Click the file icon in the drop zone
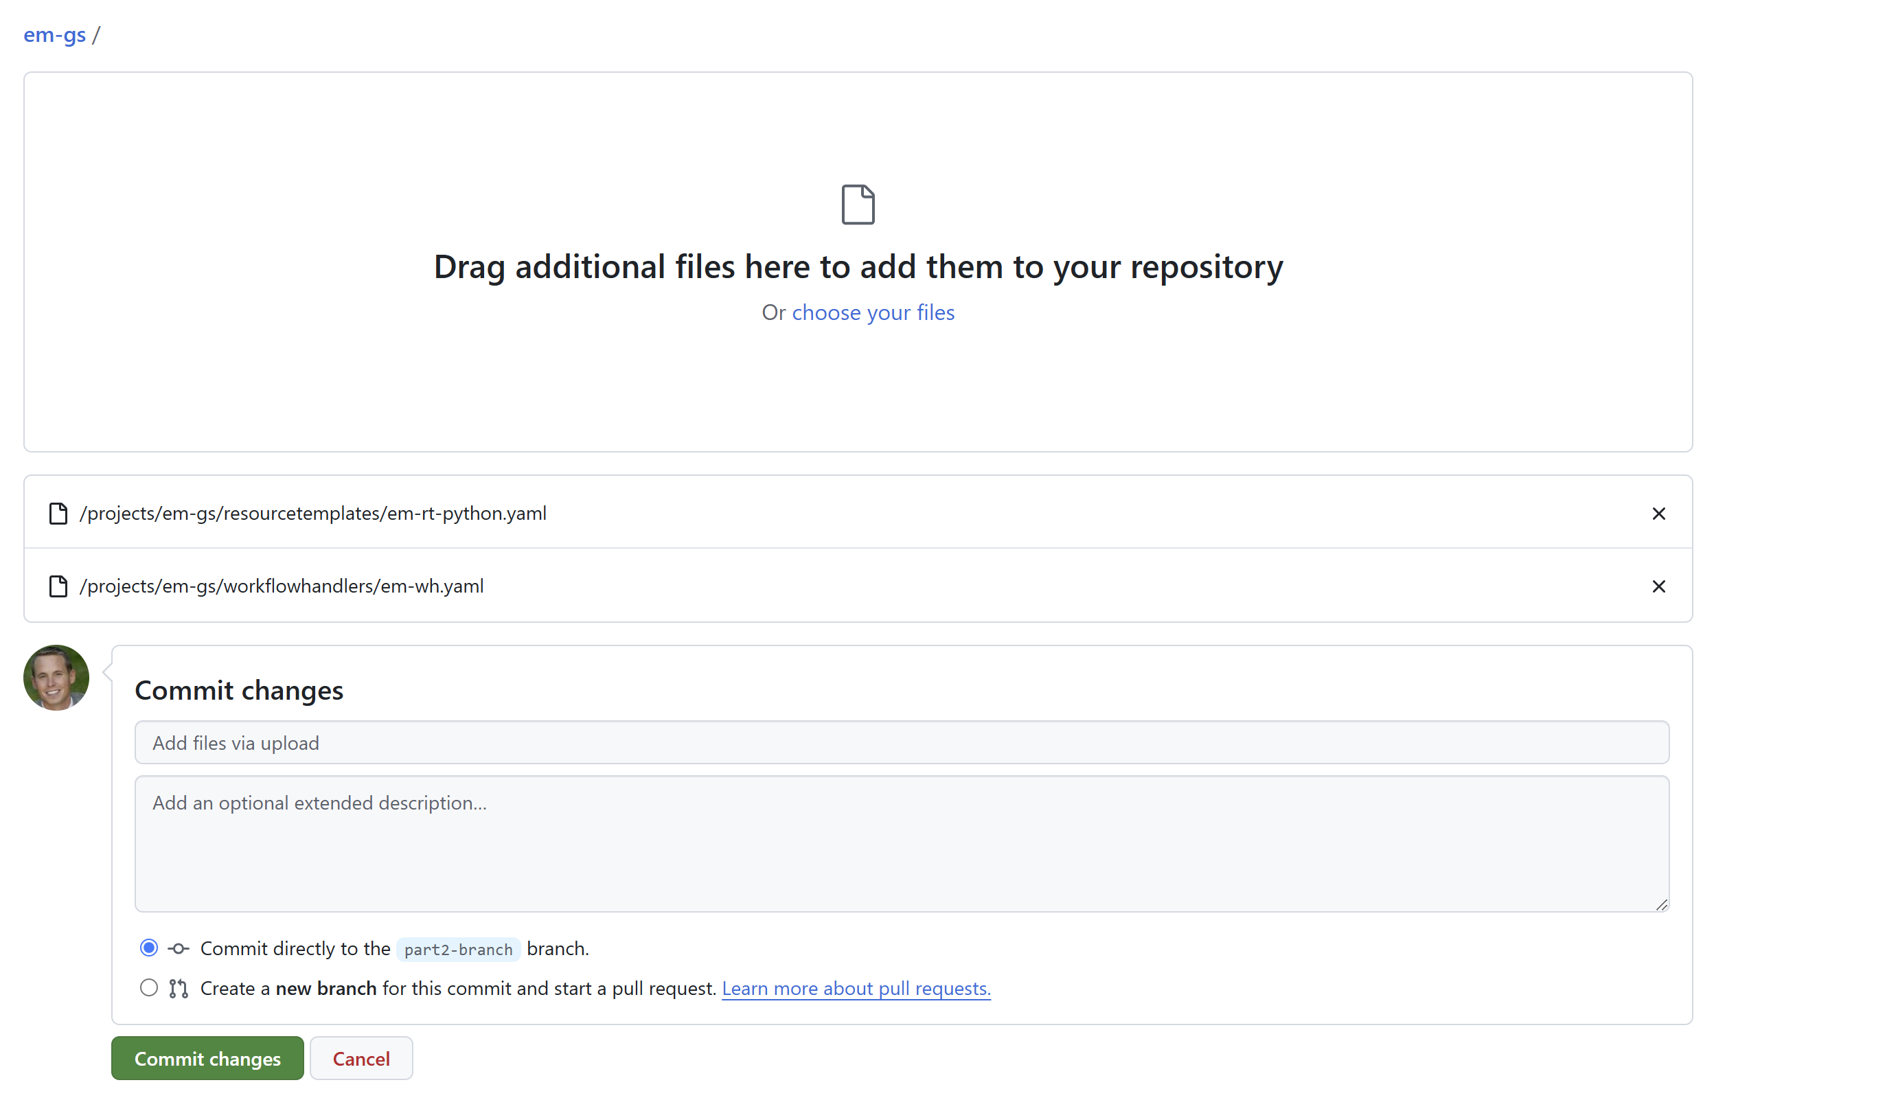Screen dimensions: 1898x1111 857,204
